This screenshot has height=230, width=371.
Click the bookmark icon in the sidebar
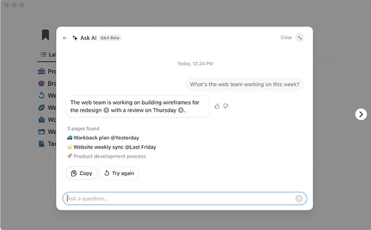46,35
